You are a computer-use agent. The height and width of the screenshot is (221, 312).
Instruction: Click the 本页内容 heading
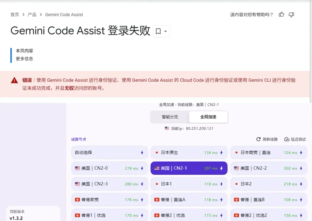pos(24,51)
